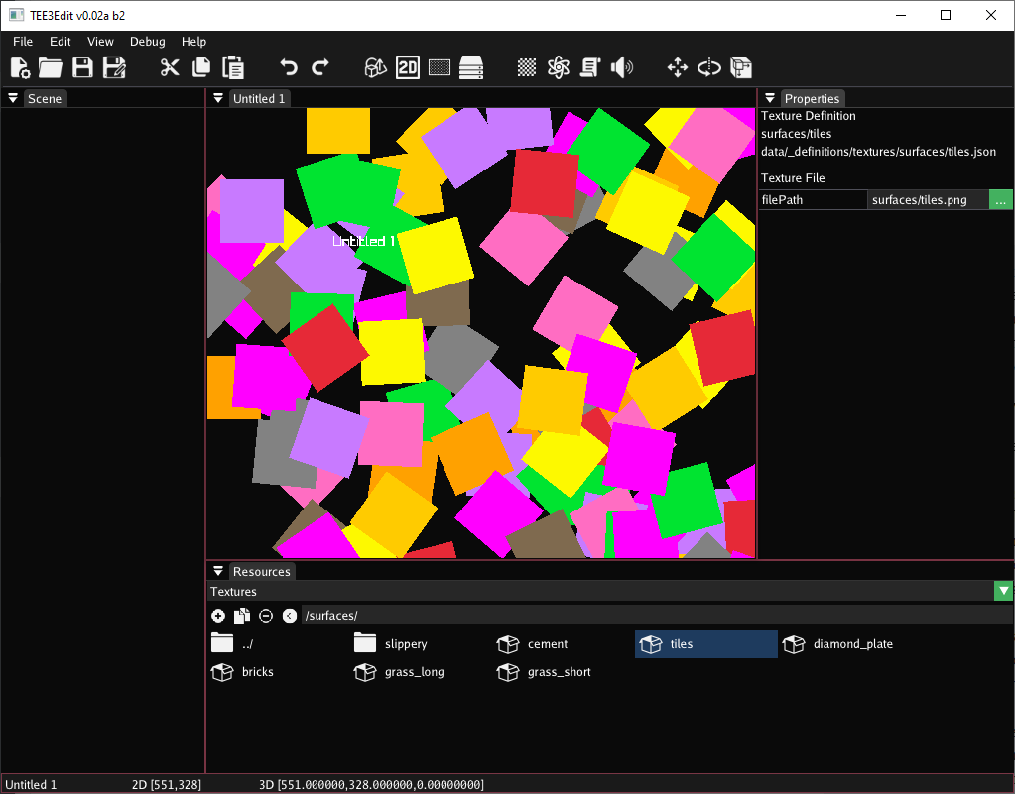Select the Rotate transform tool

pos(708,67)
